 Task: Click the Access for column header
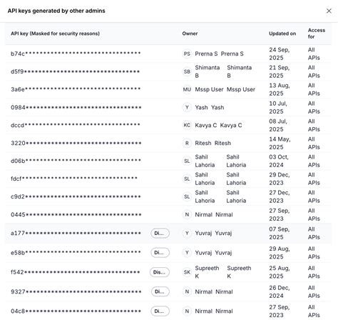(x=317, y=34)
